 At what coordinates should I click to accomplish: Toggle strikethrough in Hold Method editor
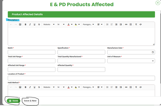(39, 87)
